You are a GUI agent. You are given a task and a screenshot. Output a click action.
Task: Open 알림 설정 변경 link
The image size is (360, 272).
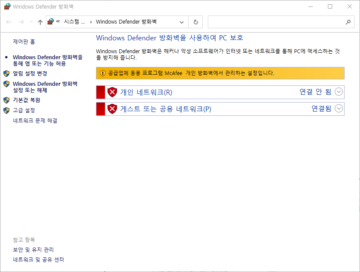click(30, 73)
